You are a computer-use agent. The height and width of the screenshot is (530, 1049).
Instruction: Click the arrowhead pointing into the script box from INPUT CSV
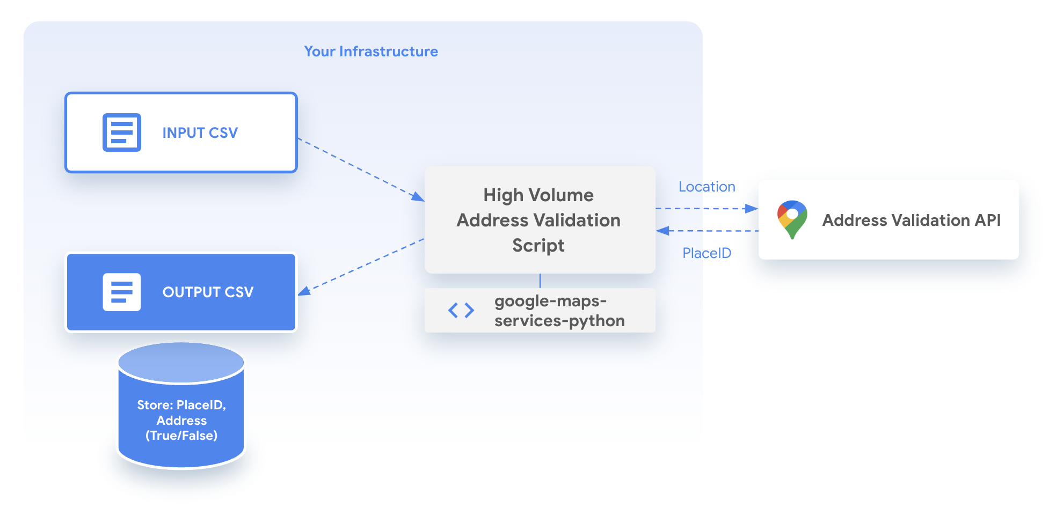pyautogui.click(x=418, y=197)
